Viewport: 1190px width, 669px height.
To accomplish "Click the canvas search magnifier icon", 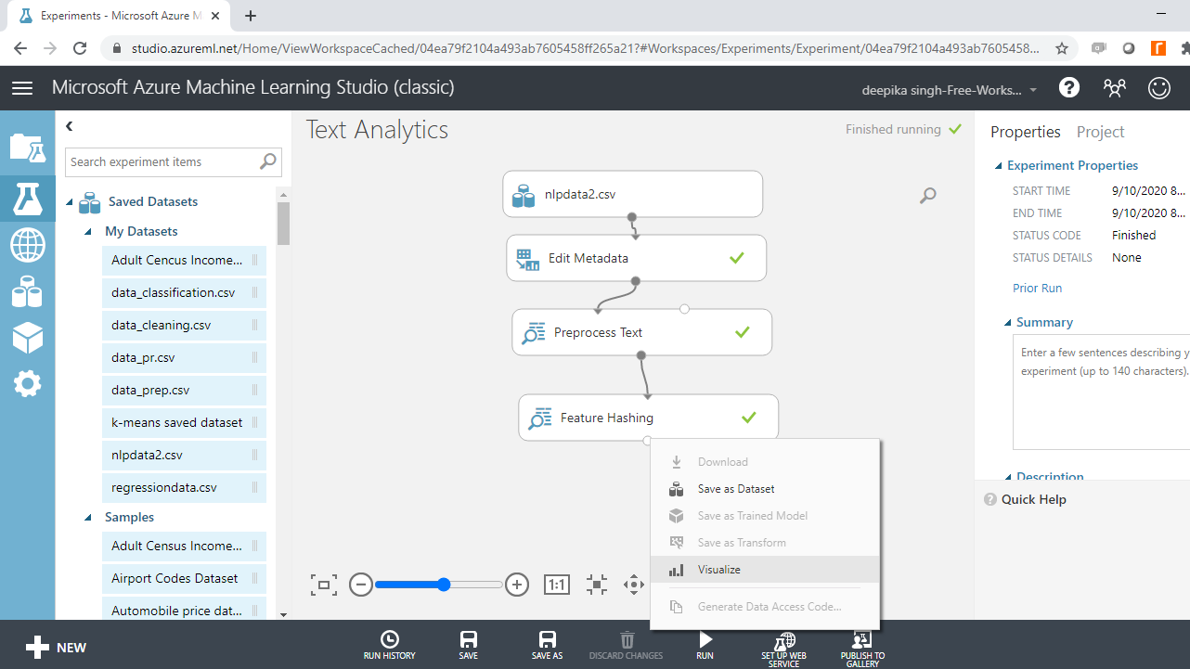I will (x=928, y=195).
